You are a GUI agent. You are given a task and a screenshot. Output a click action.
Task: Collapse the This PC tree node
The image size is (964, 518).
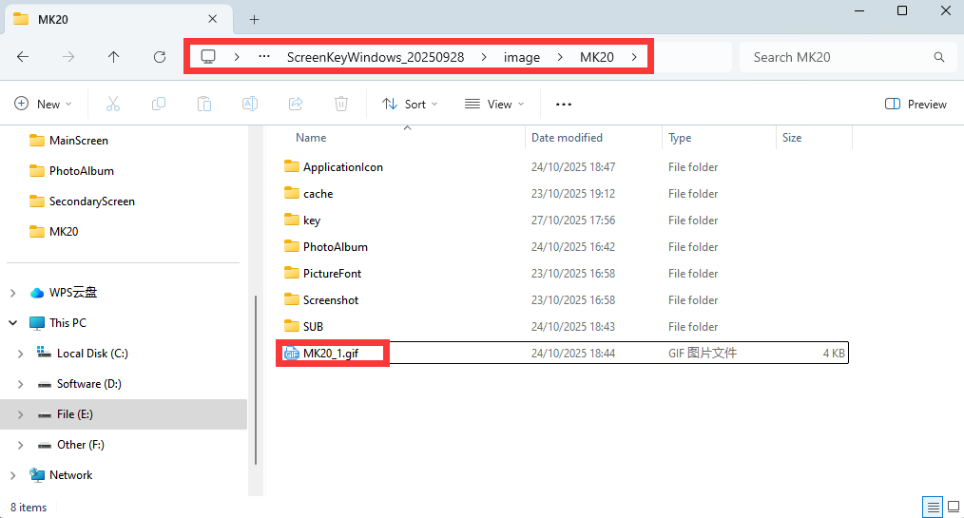[x=13, y=323]
